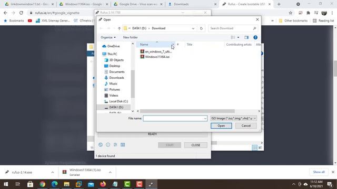Open Other bookmarks folder
Screen dimensions: 337x189
click(x=293, y=21)
